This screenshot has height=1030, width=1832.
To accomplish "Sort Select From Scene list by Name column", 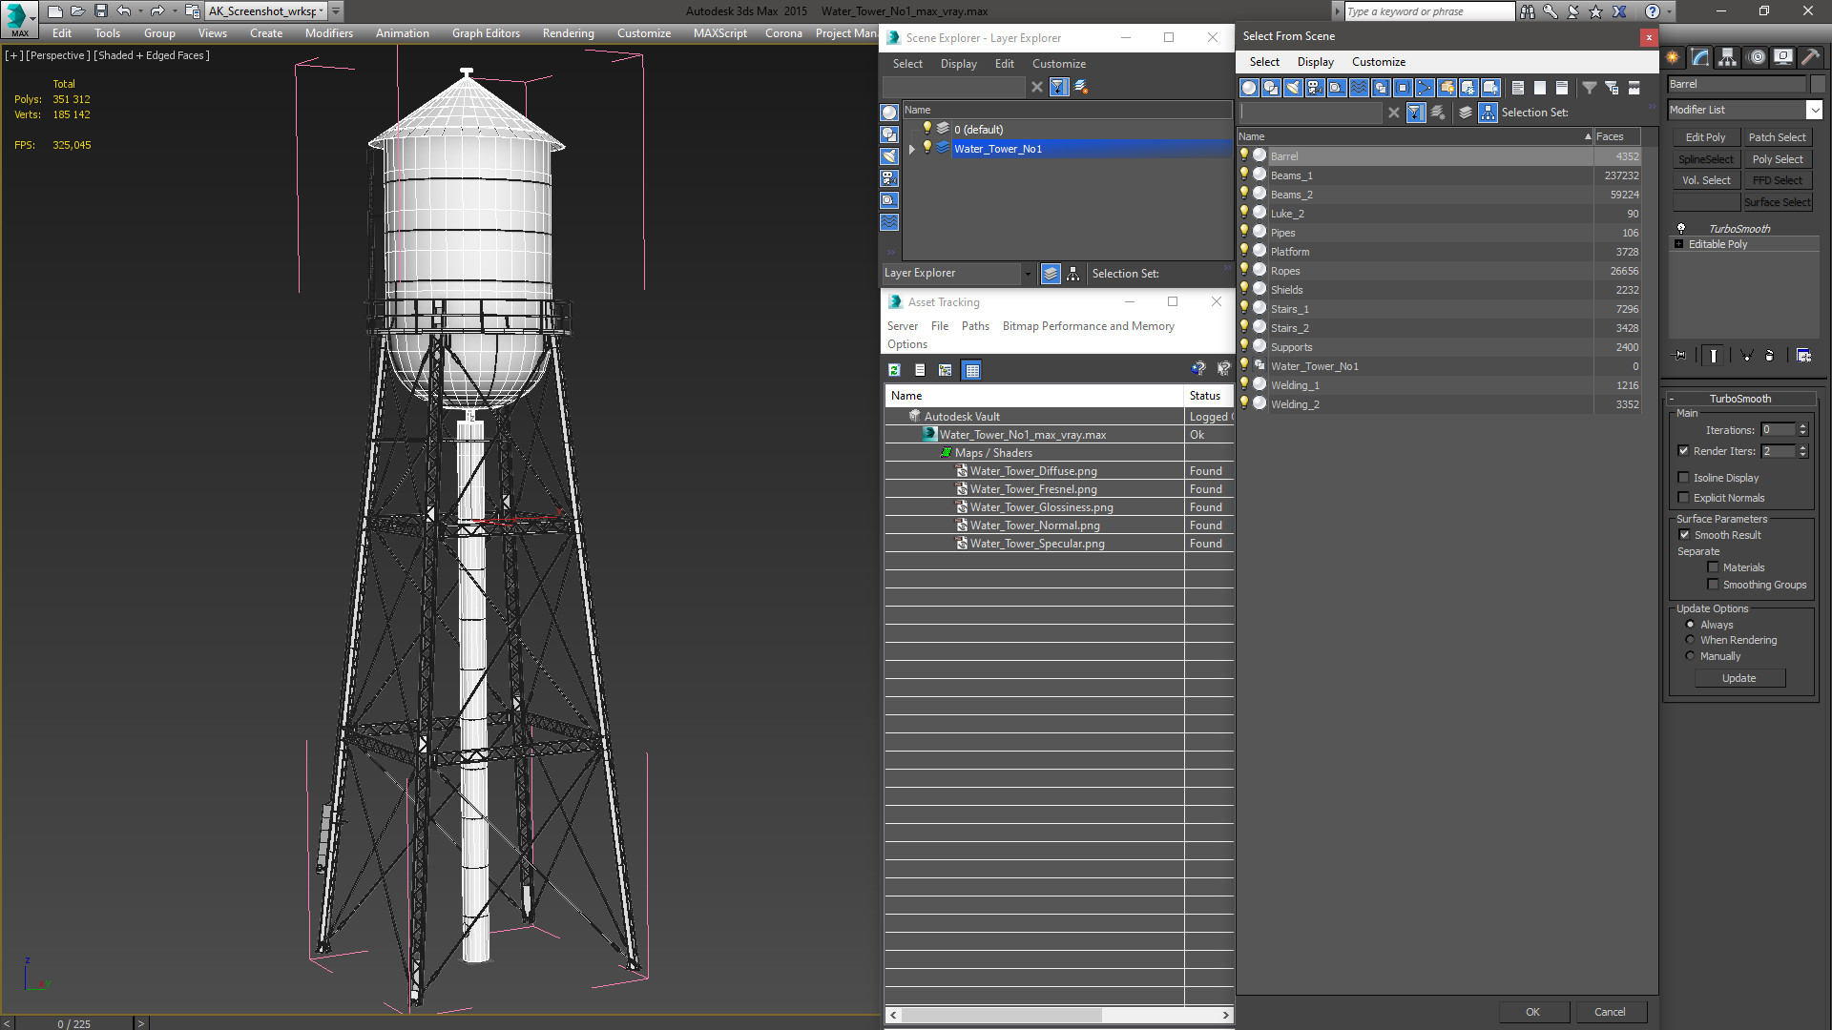I will pos(1415,136).
